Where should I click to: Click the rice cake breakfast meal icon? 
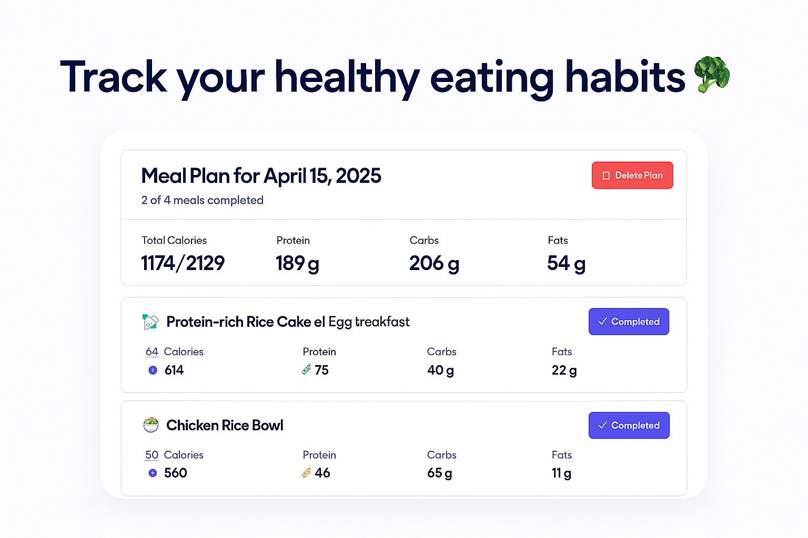coord(150,322)
